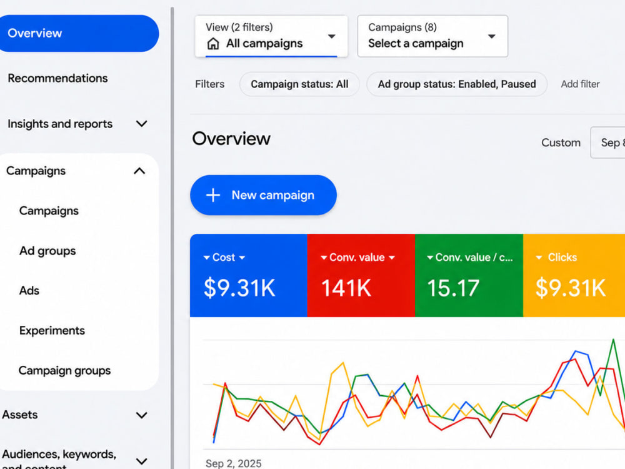Click the arrow left of Cost label
The width and height of the screenshot is (625, 469).
pos(206,258)
